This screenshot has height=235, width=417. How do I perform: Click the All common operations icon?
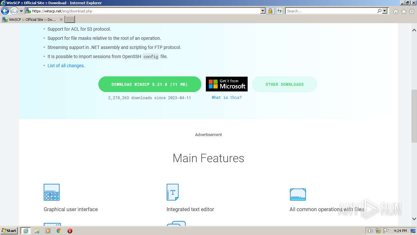click(298, 194)
